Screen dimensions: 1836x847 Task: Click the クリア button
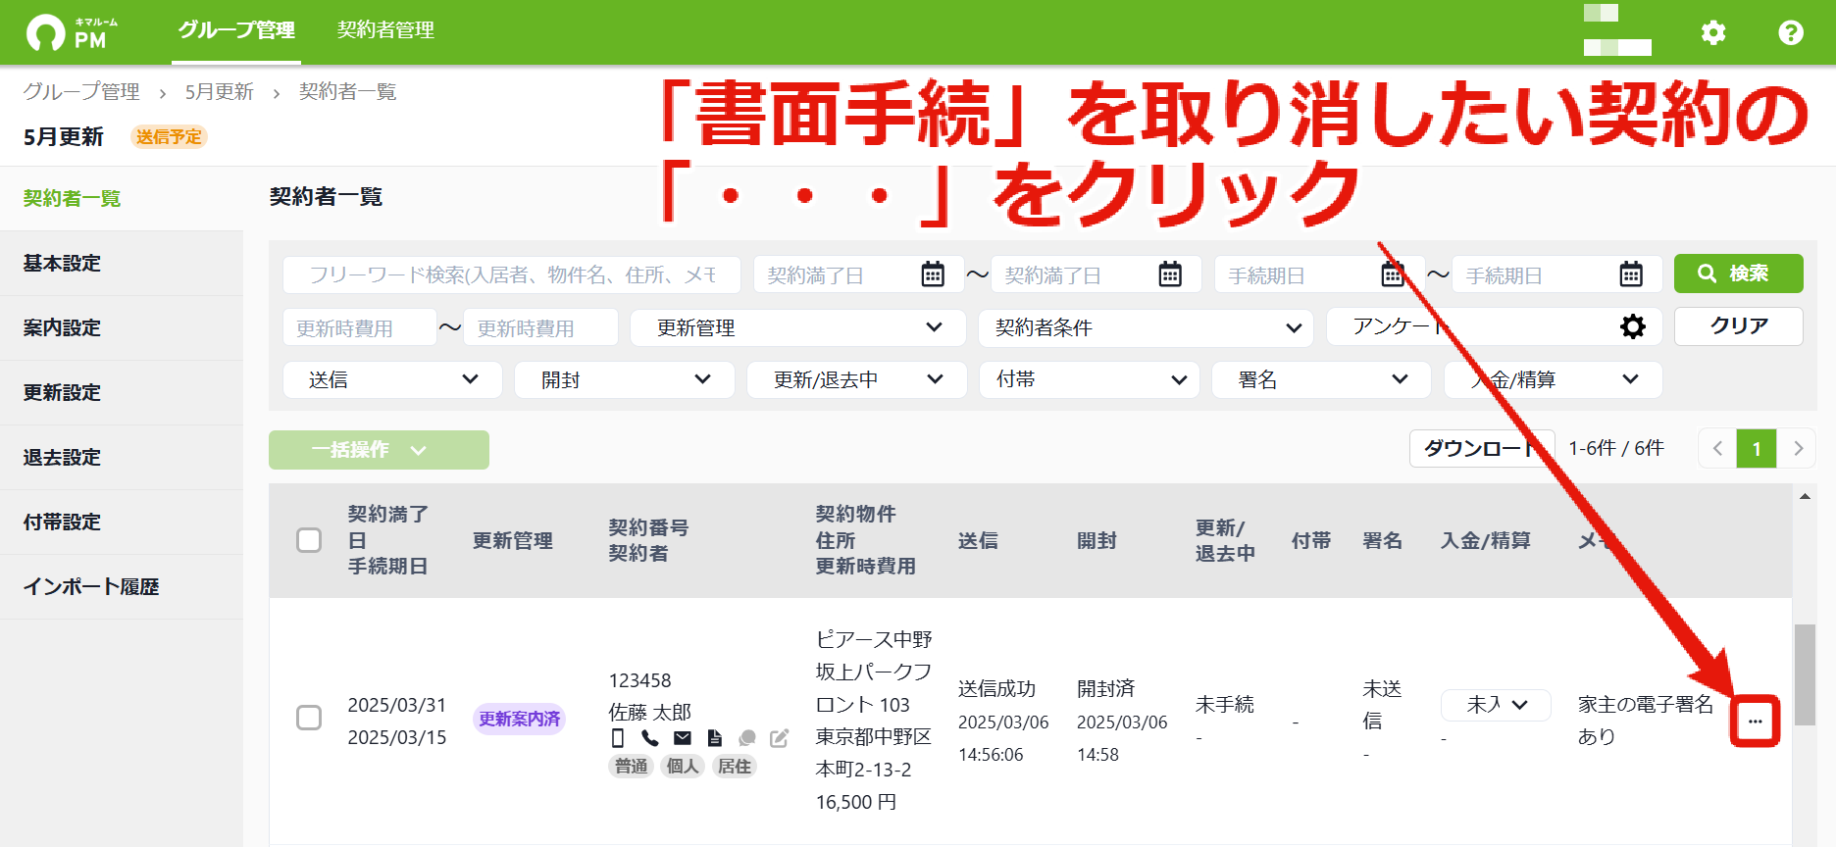(1738, 325)
